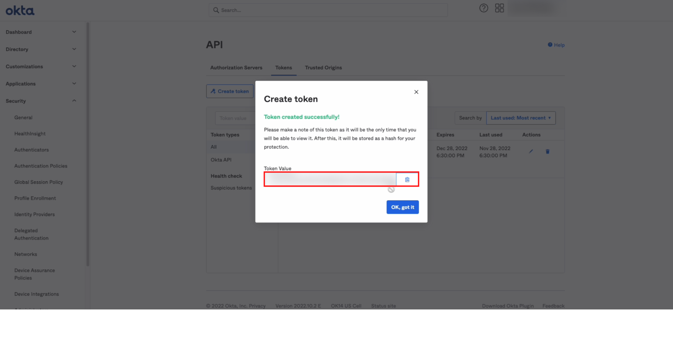The height and width of the screenshot is (363, 673).
Task: Open the Last used: Most recent dropdown
Action: (x=521, y=118)
